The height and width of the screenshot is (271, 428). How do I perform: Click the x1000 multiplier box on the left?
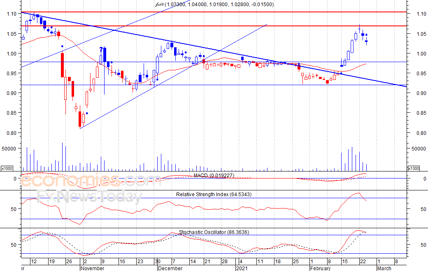click(7, 169)
